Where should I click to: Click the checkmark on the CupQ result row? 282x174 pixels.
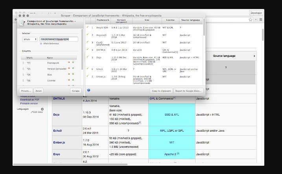pos(88,42)
